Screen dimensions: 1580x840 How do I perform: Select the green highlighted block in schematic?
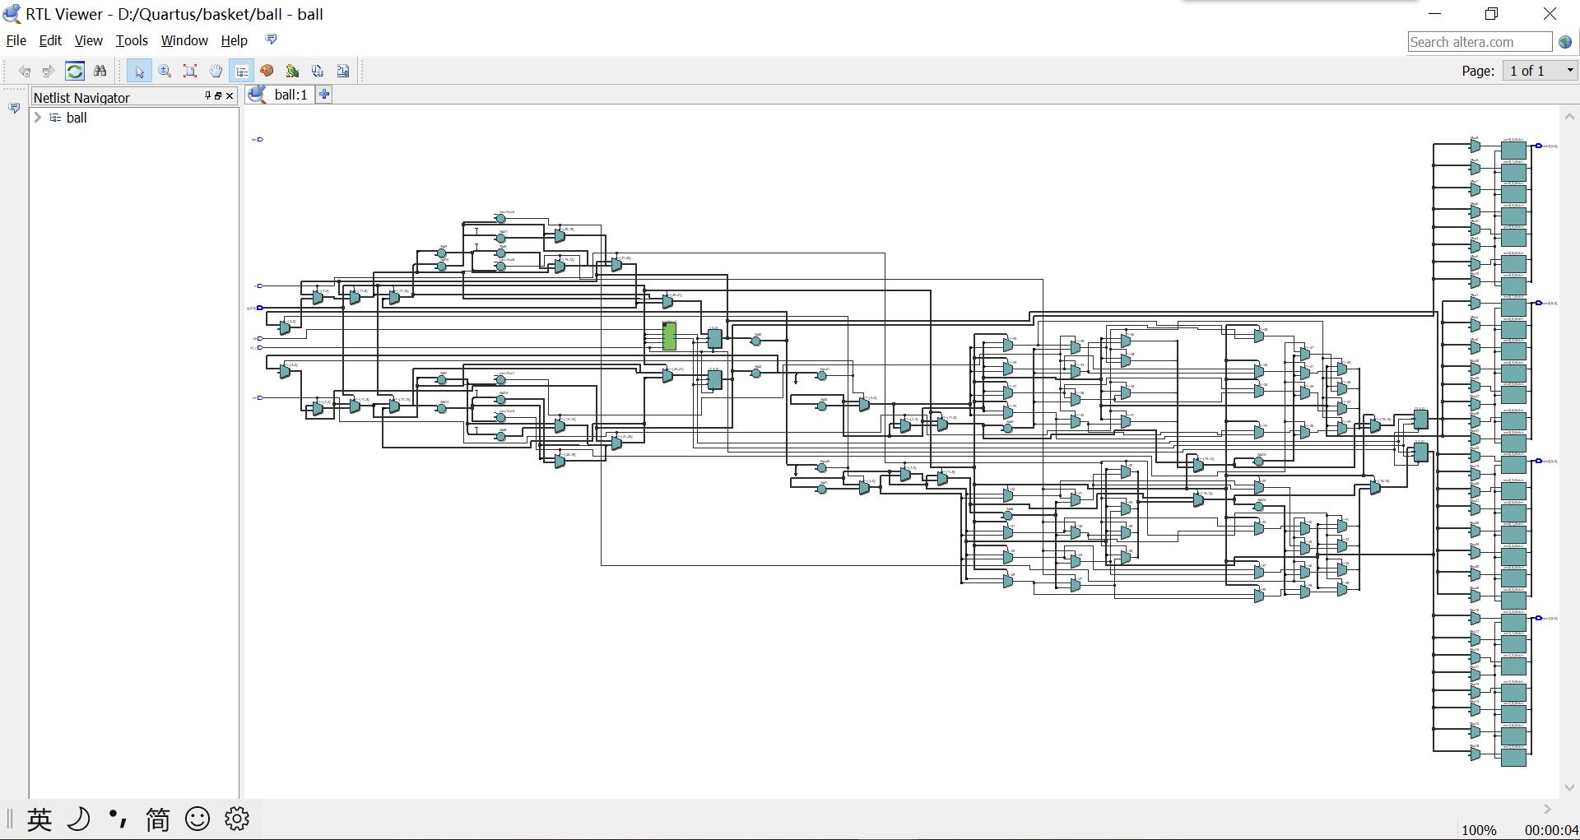(670, 336)
